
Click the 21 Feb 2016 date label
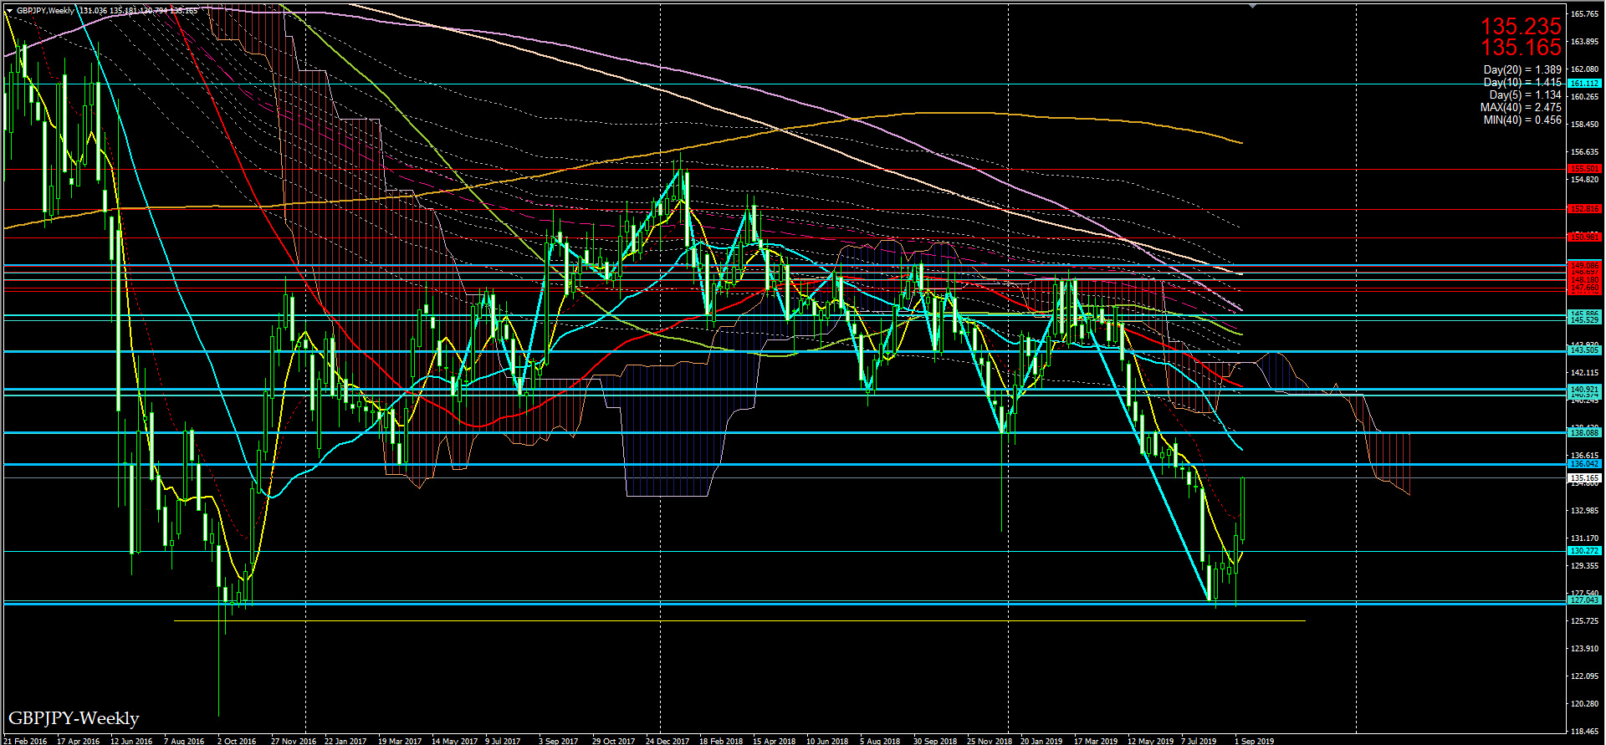tap(24, 741)
